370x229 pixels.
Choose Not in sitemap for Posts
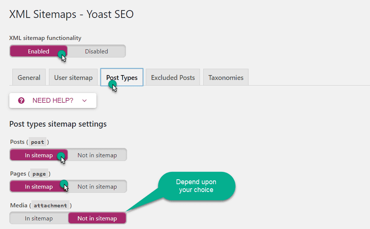click(97, 155)
